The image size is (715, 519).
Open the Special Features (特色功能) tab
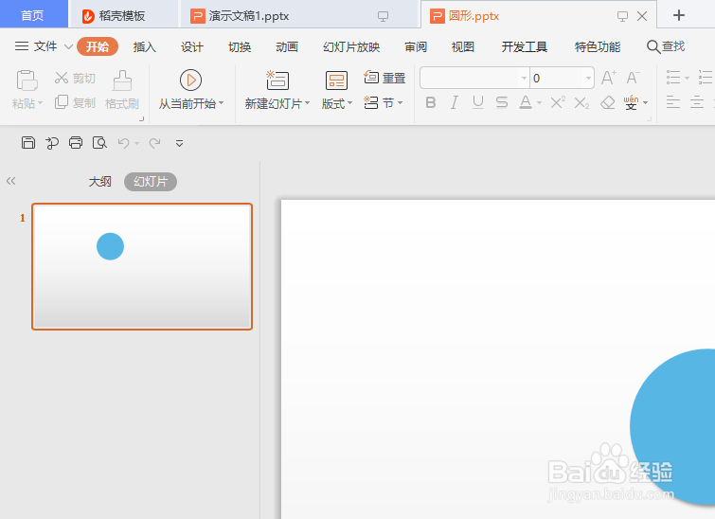tap(598, 46)
